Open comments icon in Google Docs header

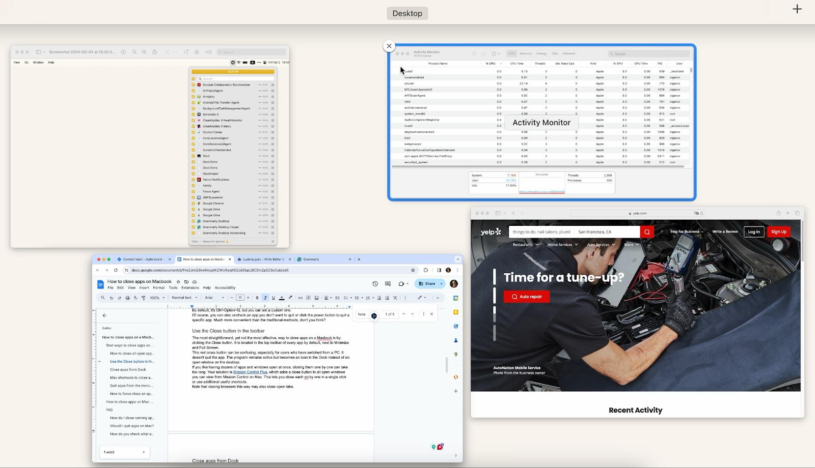tap(388, 284)
